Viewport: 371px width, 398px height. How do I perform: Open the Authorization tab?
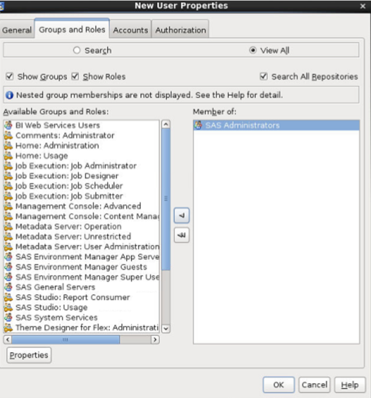pyautogui.click(x=180, y=30)
